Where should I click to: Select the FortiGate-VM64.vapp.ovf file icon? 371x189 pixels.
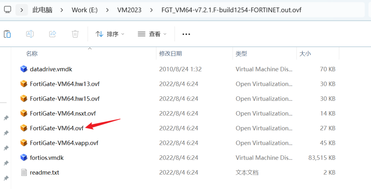(24, 143)
